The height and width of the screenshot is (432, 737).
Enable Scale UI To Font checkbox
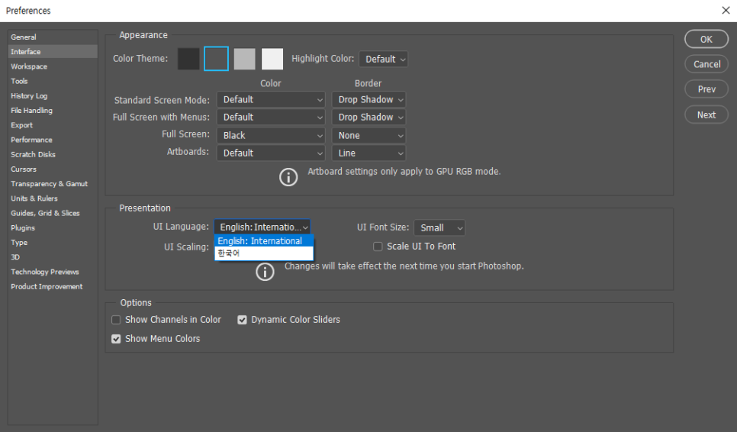(x=378, y=247)
